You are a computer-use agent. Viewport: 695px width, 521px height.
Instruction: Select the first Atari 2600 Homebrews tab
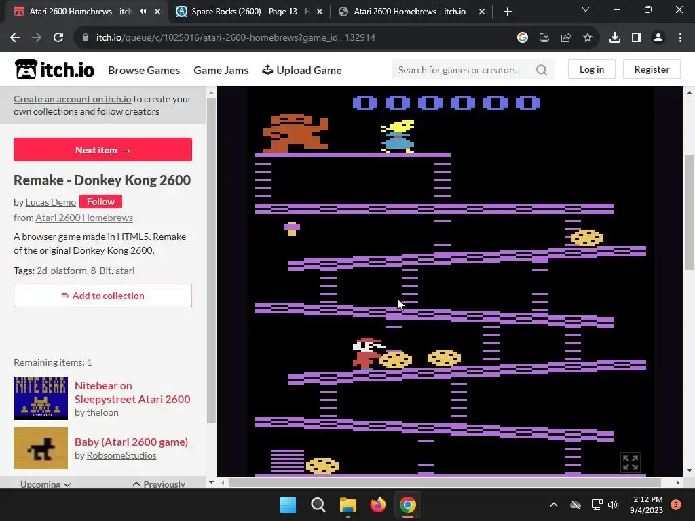click(80, 12)
